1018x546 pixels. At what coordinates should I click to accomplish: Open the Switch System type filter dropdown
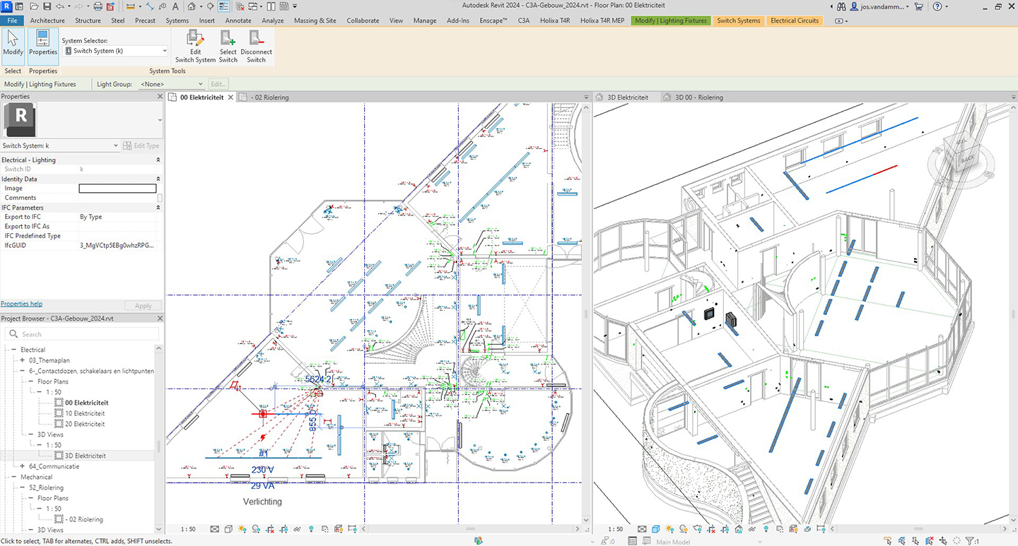click(x=60, y=146)
